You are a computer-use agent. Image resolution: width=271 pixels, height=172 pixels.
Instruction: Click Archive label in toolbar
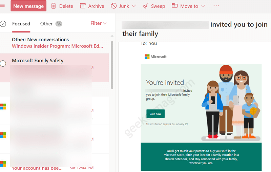tap(96, 6)
